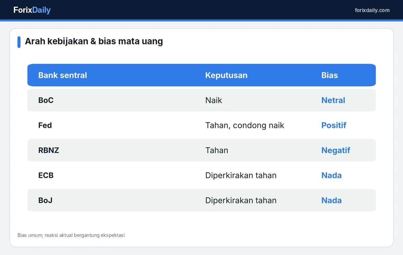The image size is (403, 255).
Task: Click the 'Nada' bias in ECB row
Action: pyautogui.click(x=331, y=175)
